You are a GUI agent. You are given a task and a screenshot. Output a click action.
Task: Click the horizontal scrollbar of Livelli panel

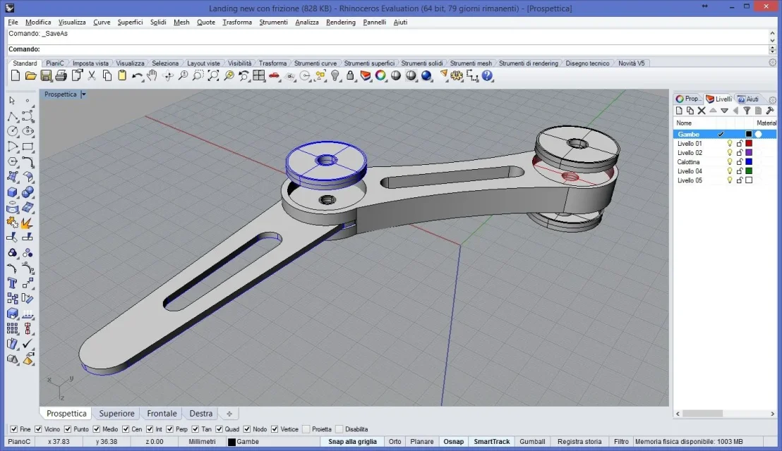click(725, 414)
